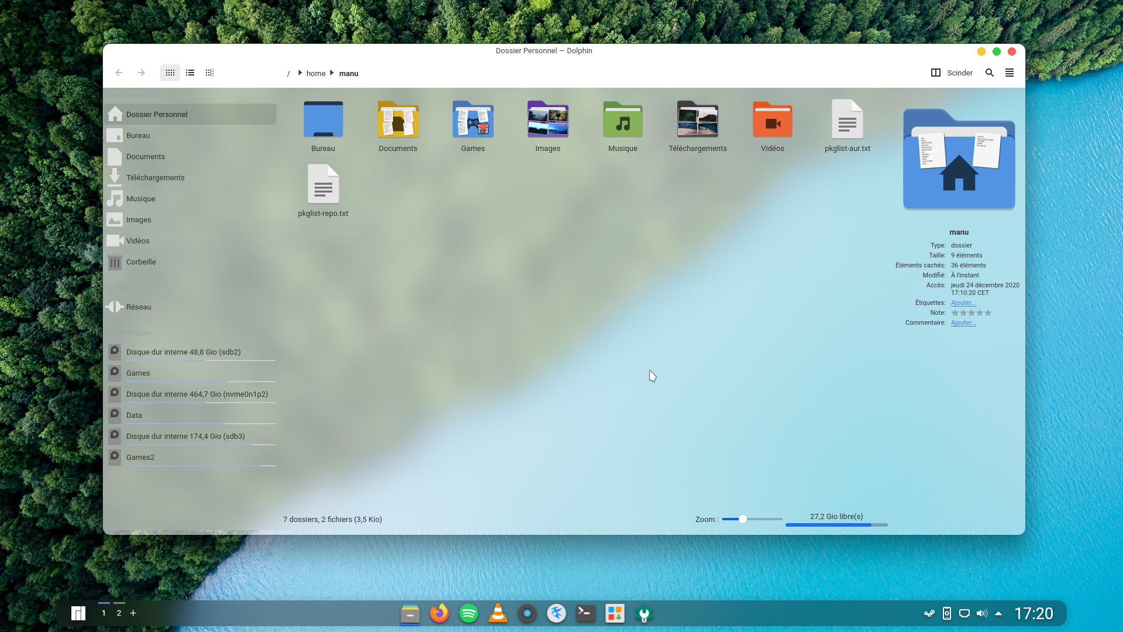Open the Vidéos folder
The image size is (1123, 632).
coord(772,120)
